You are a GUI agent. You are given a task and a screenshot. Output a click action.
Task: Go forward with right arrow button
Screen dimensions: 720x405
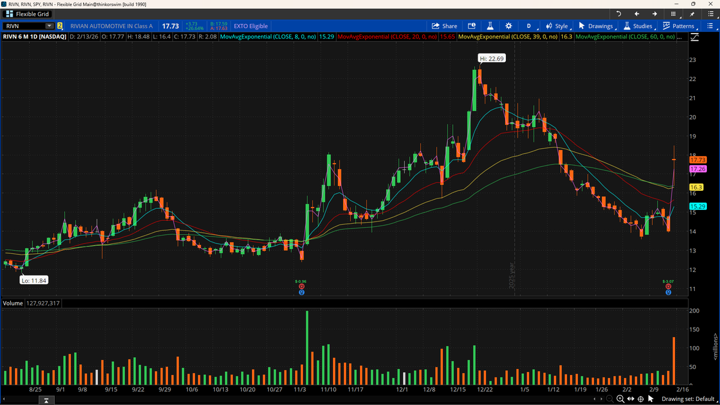(654, 14)
